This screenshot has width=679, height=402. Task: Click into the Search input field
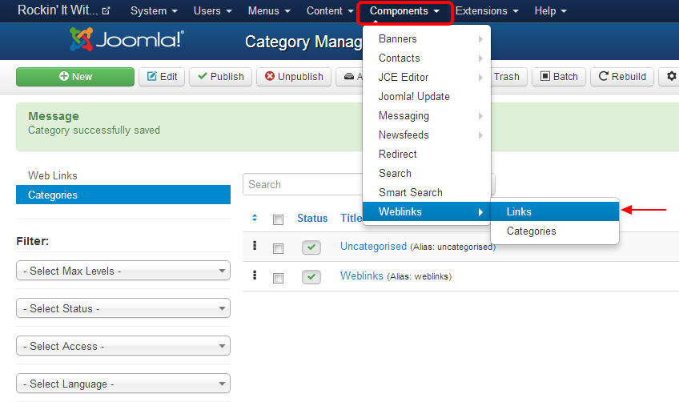point(303,184)
